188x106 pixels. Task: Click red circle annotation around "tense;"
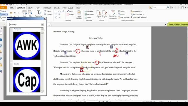click(x=97, y=62)
